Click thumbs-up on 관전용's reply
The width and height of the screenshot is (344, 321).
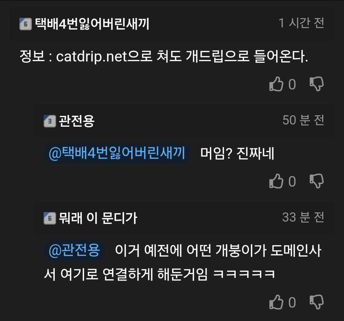click(276, 181)
